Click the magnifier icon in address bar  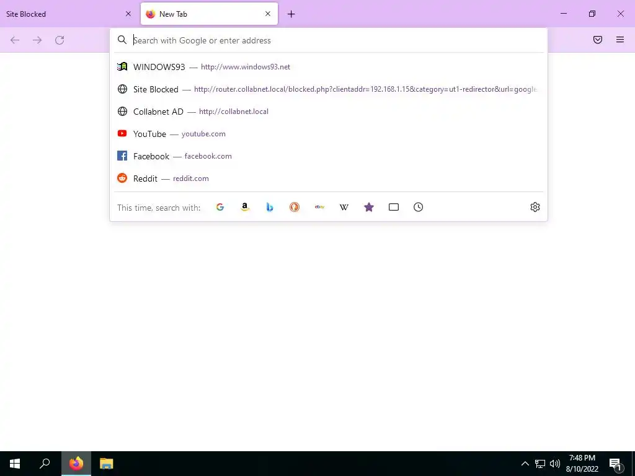pyautogui.click(x=122, y=40)
